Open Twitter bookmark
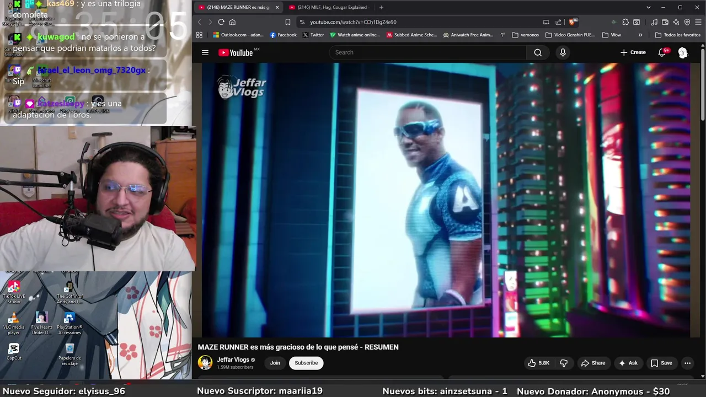Viewport: 706px width, 397px height. [x=313, y=35]
